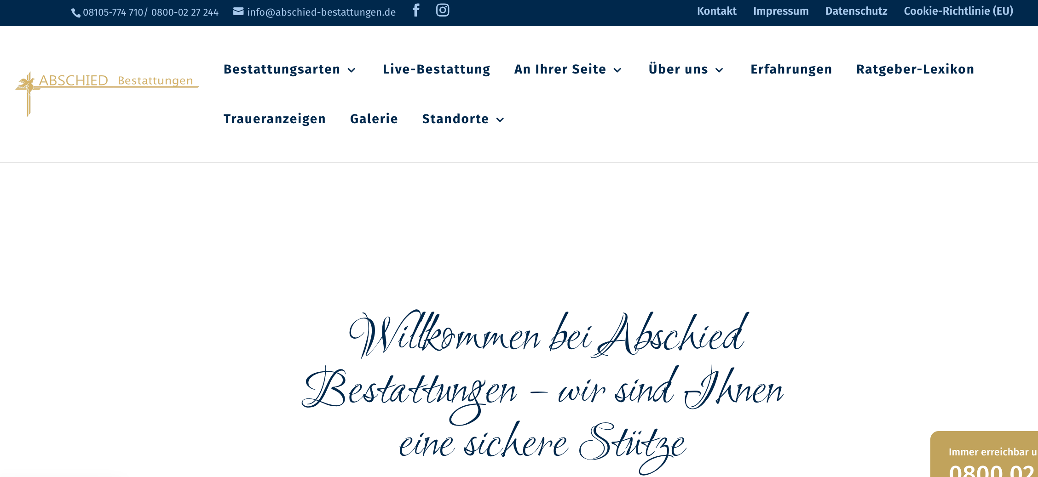Open the Bestattungsarten menu item
This screenshot has width=1038, height=477.
click(282, 69)
